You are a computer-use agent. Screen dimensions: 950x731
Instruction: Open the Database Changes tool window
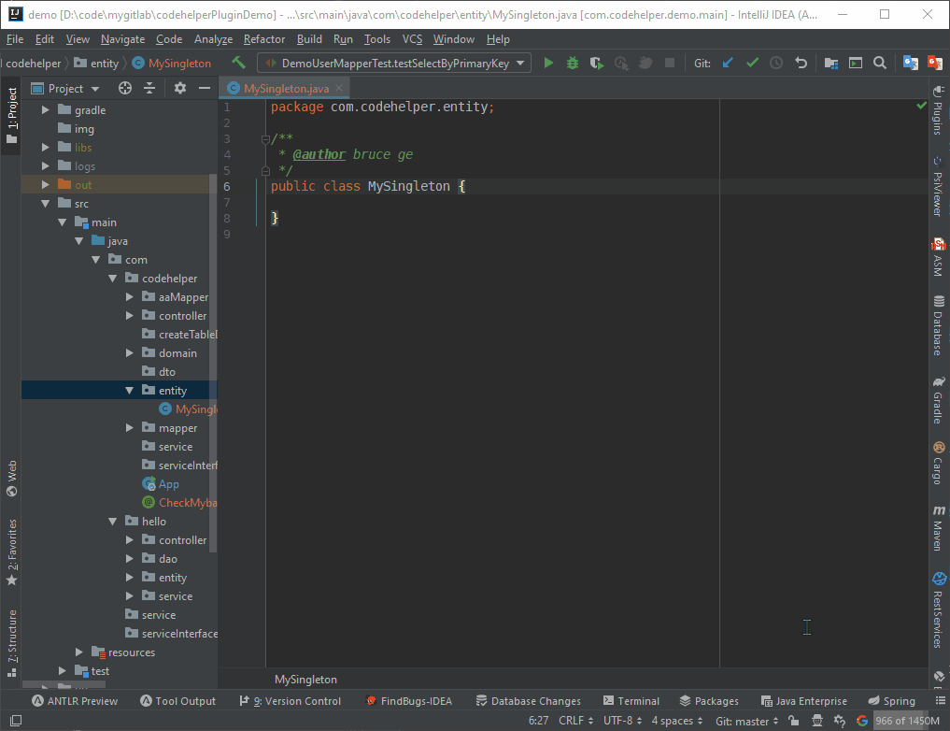pyautogui.click(x=529, y=701)
